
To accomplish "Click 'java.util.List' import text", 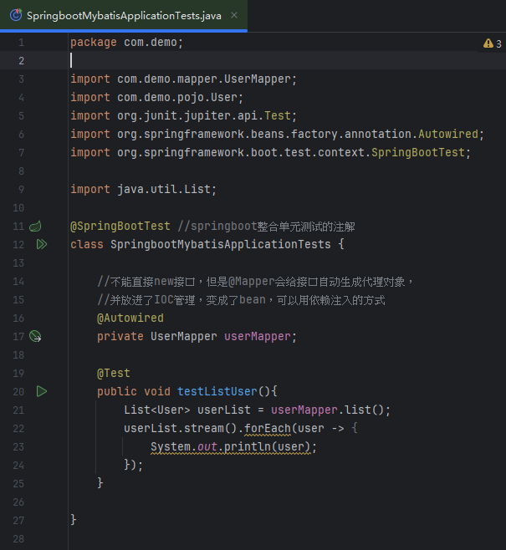I will coord(164,190).
